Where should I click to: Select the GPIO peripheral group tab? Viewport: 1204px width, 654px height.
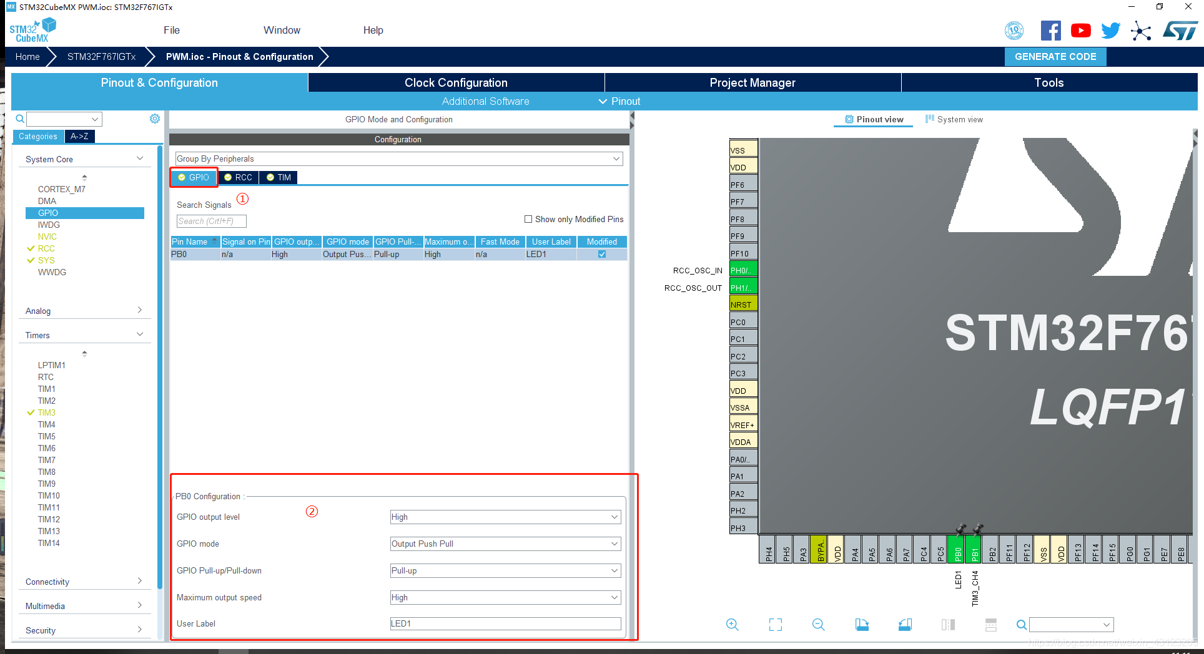coord(194,177)
